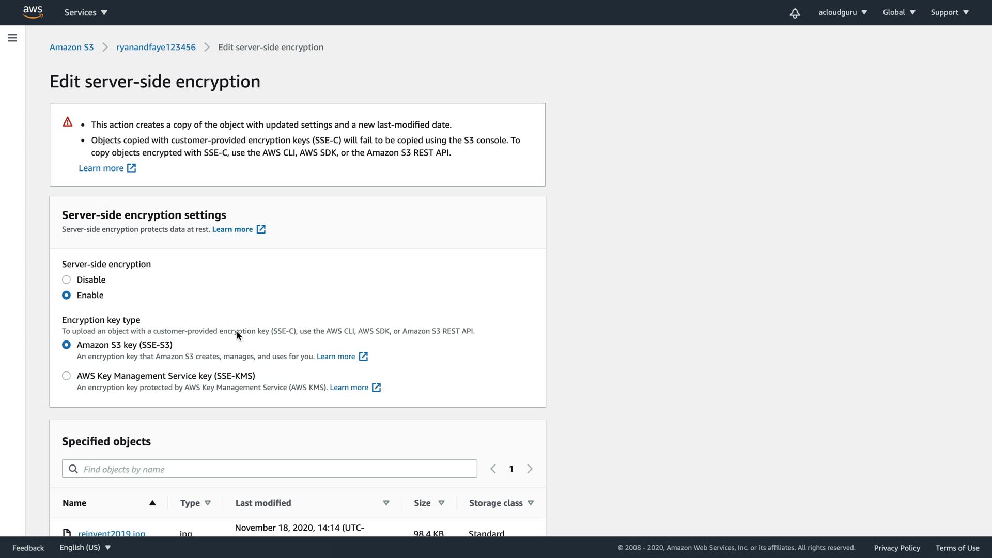
Task: Select the Disable encryption radio button
Action: click(x=66, y=280)
